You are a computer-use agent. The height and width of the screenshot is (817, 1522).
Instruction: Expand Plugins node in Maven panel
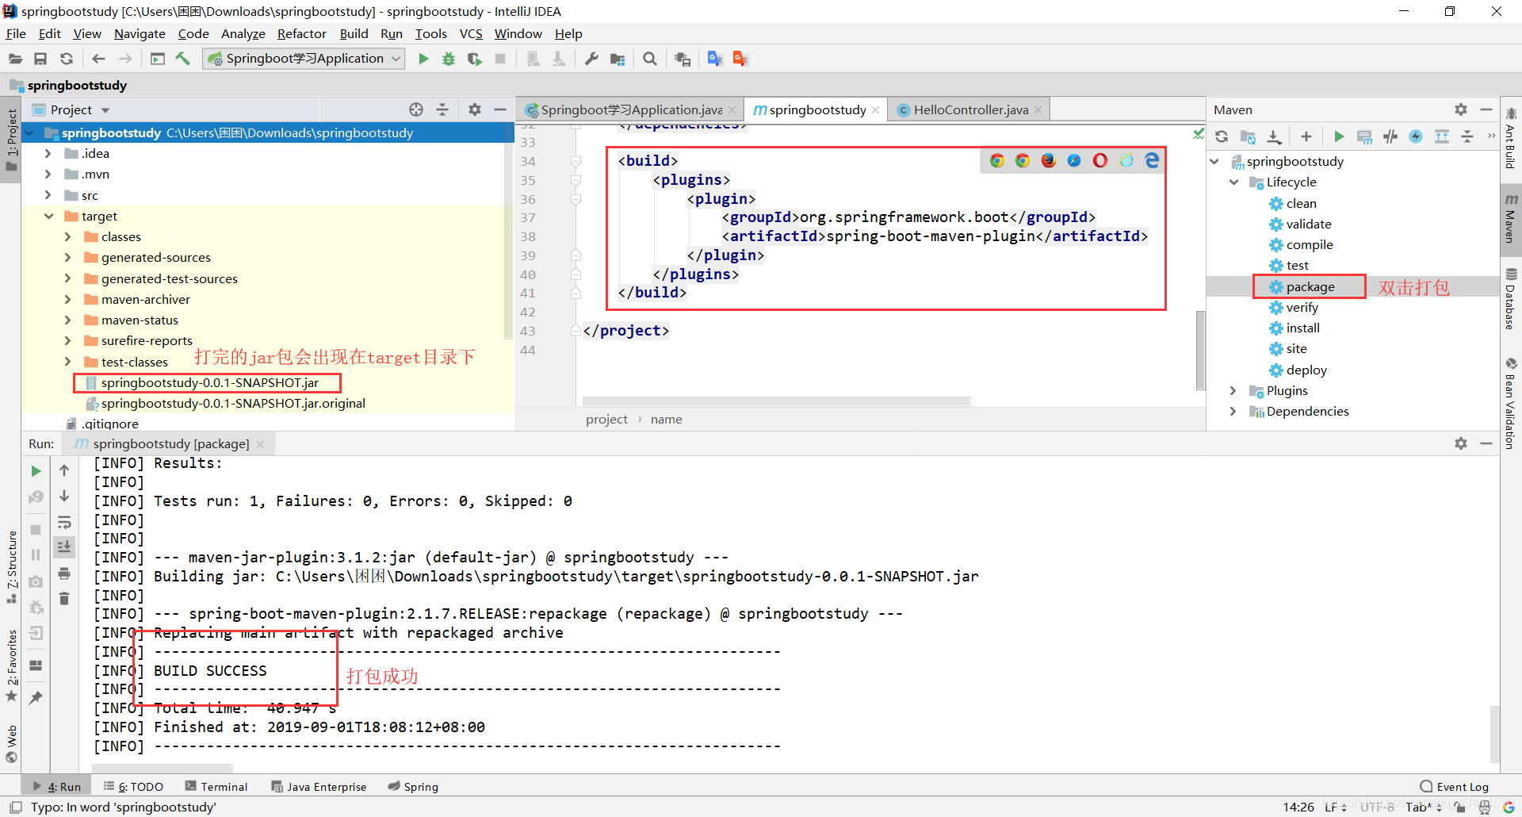[x=1233, y=390]
